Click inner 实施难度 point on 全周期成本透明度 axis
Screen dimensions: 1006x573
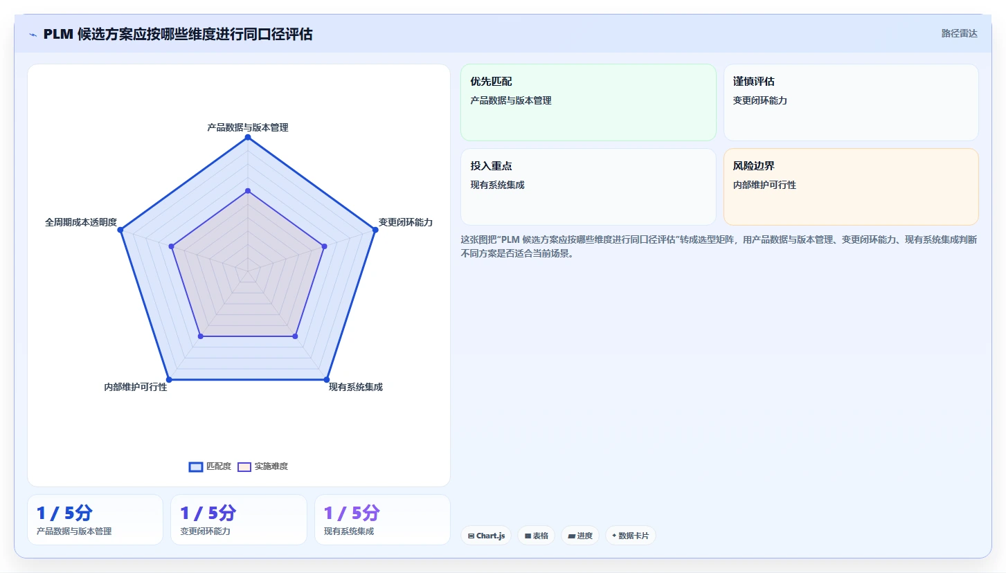[172, 246]
